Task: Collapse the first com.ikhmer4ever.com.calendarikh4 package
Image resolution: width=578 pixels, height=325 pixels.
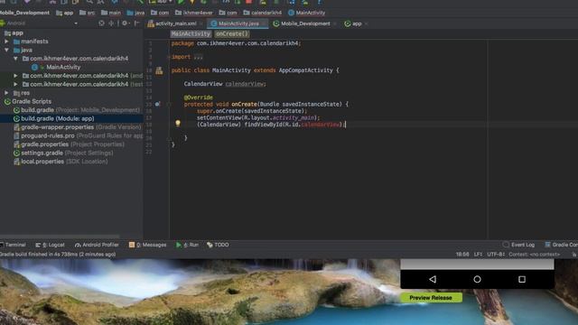Action: click(x=15, y=58)
